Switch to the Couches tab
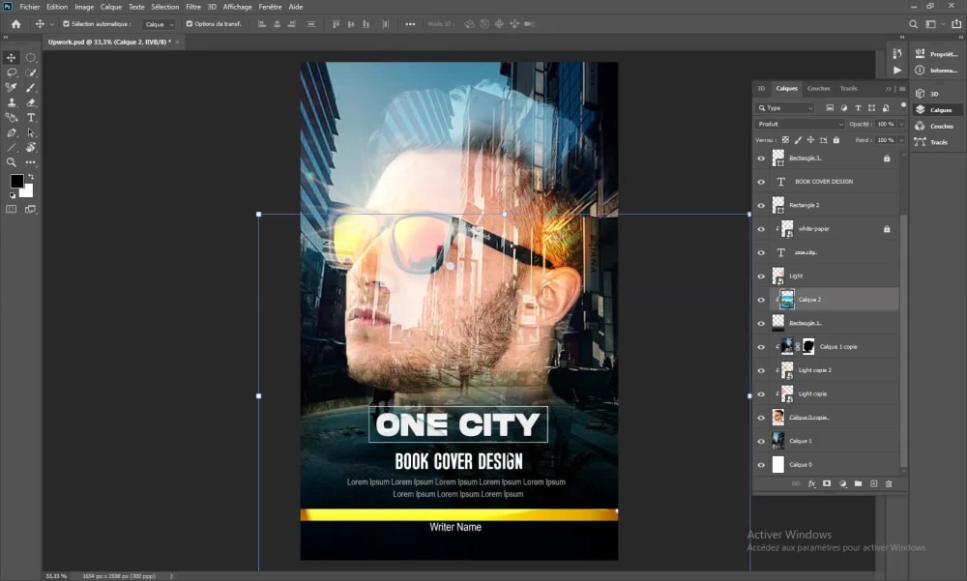 click(819, 88)
